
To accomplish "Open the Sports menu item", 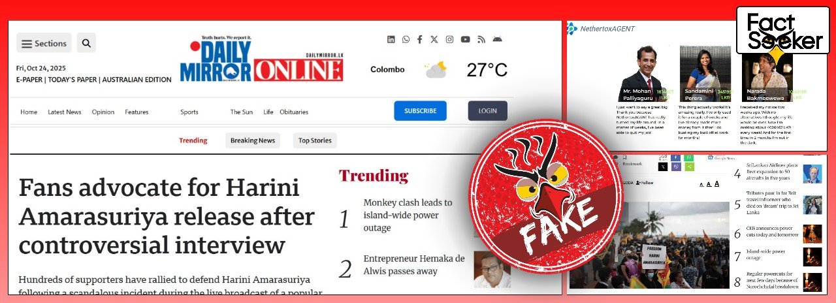I will pos(189,112).
